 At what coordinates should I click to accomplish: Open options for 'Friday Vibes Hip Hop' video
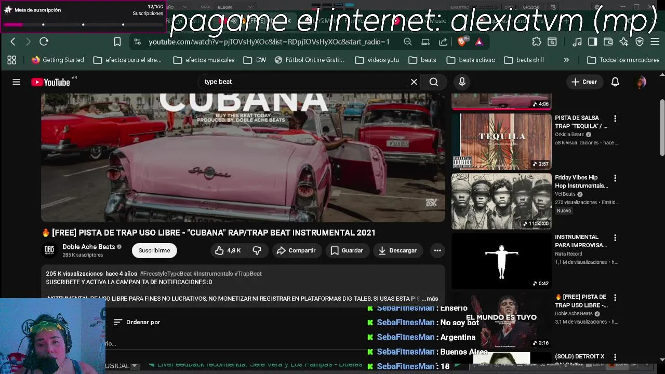point(615,178)
